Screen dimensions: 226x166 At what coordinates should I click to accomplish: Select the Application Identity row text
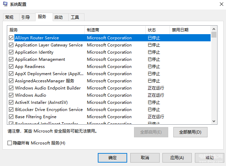34,52
